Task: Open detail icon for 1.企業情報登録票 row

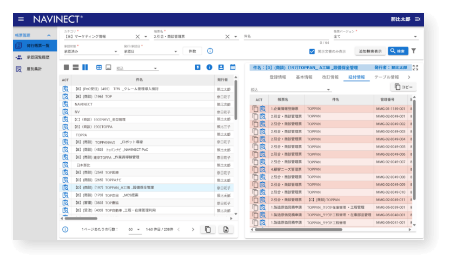Action: pos(263,109)
